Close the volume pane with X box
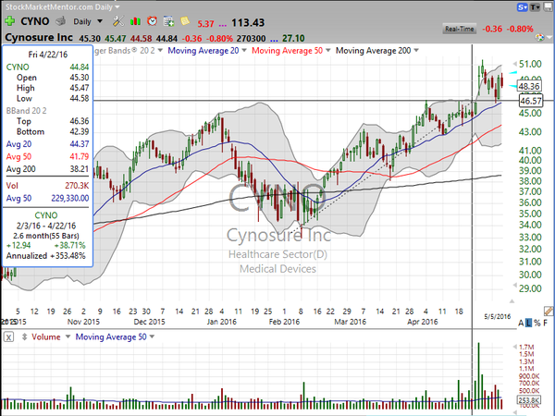Image resolution: width=555 pixels, height=416 pixels. click(9, 336)
